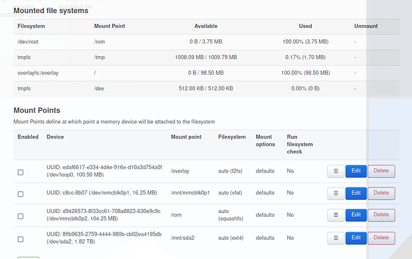Delete the /rom squashfs mount point
Image resolution: width=412 pixels, height=259 pixels.
(x=382, y=215)
